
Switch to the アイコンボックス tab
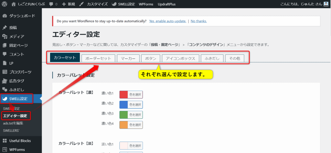pyautogui.click(x=180, y=58)
